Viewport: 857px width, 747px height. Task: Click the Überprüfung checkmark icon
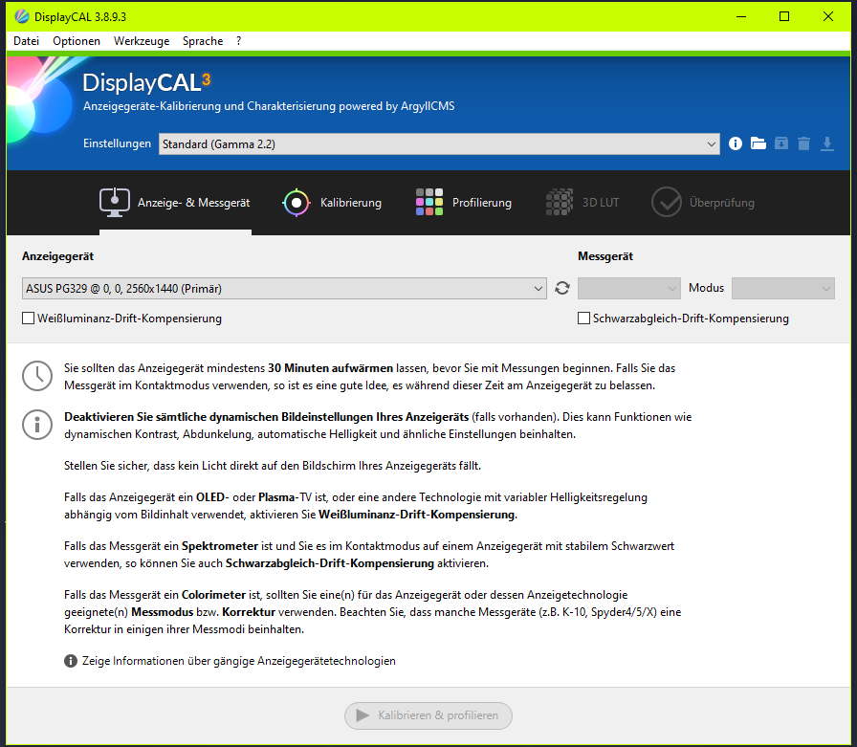coord(667,202)
